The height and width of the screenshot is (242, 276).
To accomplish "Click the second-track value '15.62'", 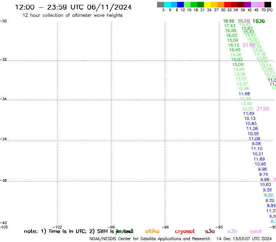I will [x=247, y=28].
